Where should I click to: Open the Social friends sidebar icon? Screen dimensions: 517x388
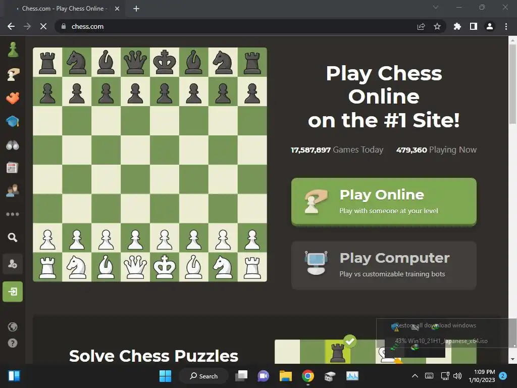point(13,191)
